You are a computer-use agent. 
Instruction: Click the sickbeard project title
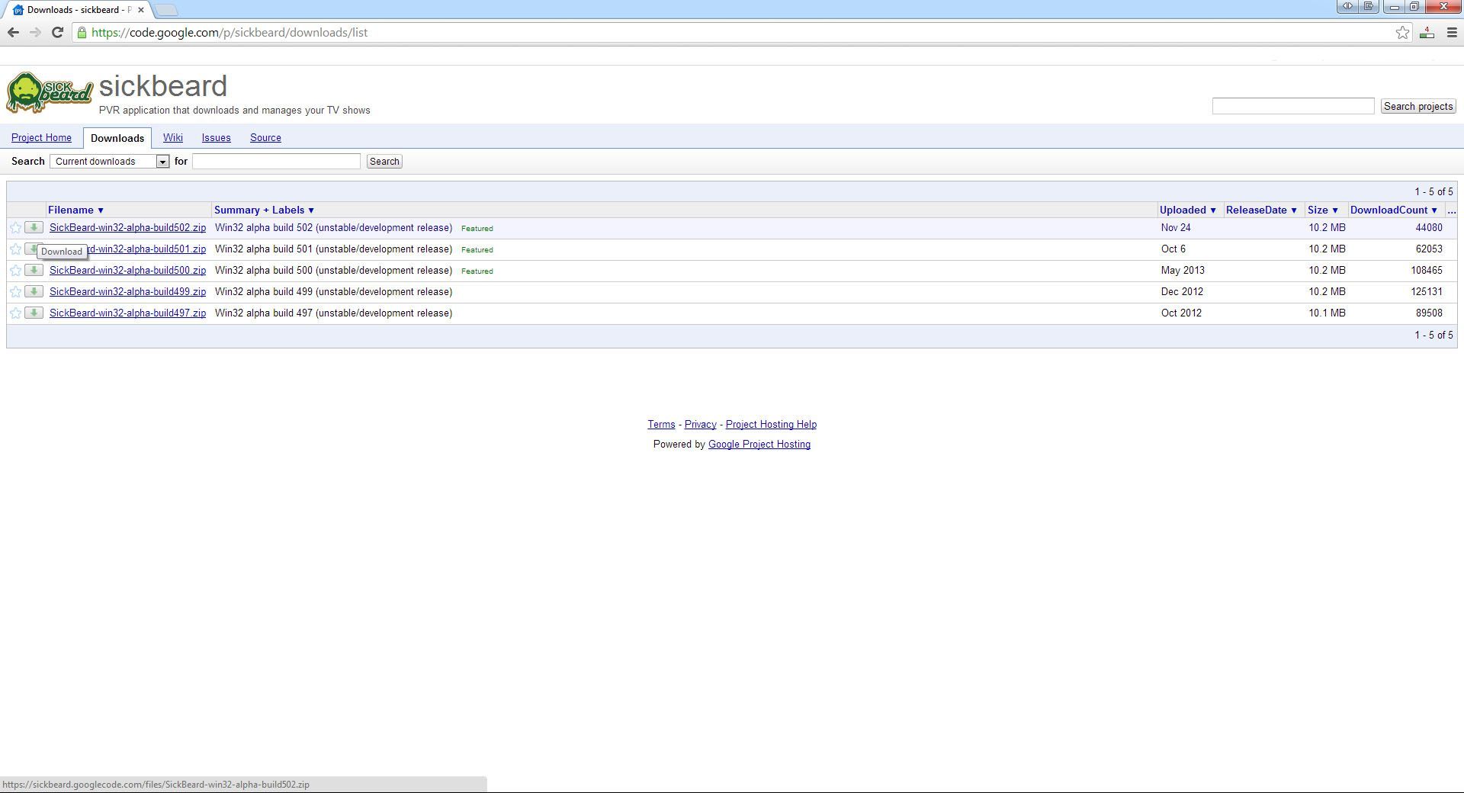coord(163,85)
